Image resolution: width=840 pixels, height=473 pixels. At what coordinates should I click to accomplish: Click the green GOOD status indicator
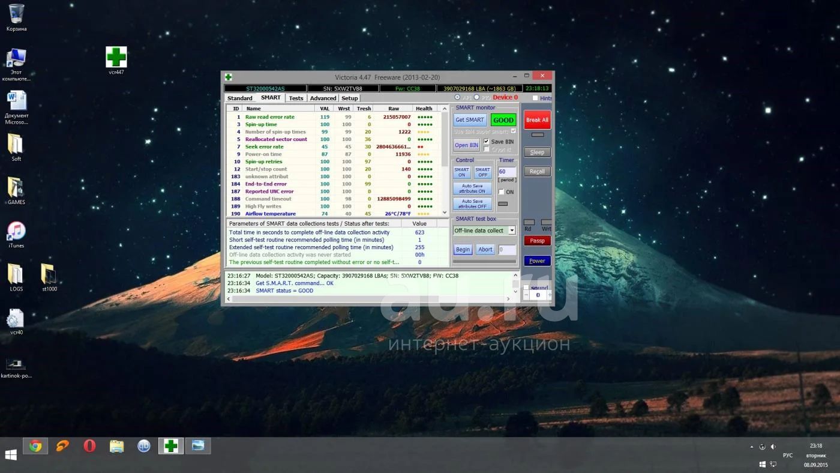tap(503, 120)
